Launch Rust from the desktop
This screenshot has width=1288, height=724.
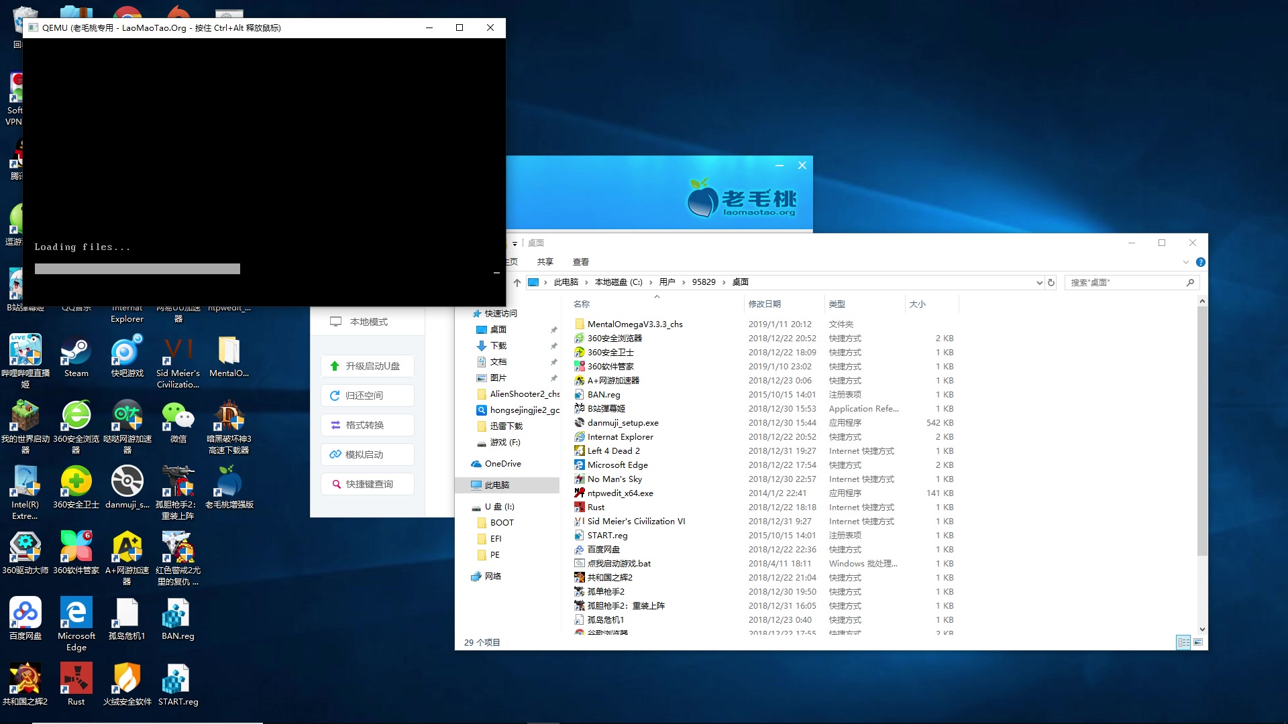pyautogui.click(x=76, y=678)
